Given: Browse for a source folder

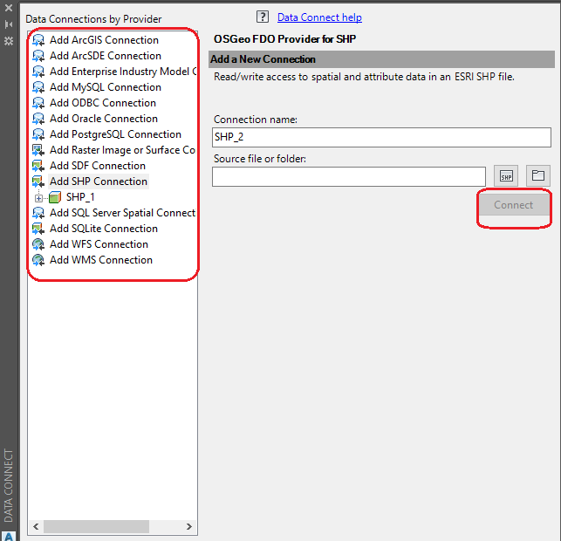Looking at the screenshot, I should [538, 176].
